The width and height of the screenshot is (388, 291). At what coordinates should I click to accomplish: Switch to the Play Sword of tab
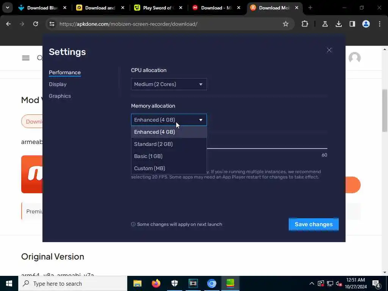[158, 8]
